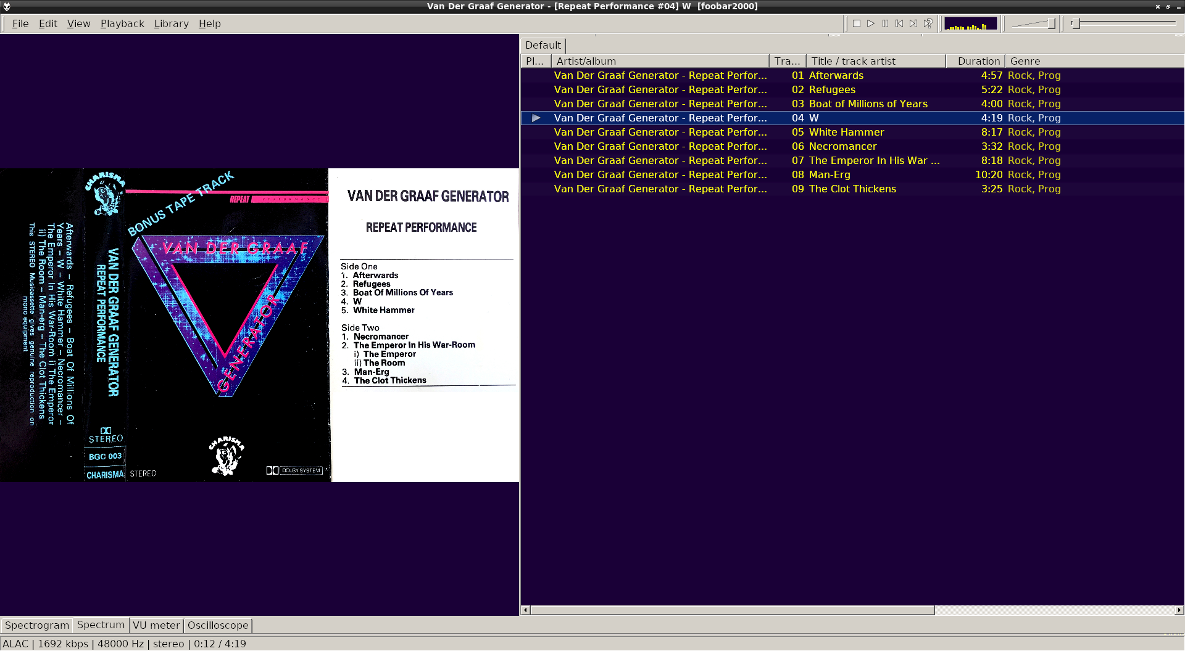Select the playing track 04 W
Viewport: 1185px width, 651px height.
pyautogui.click(x=852, y=118)
